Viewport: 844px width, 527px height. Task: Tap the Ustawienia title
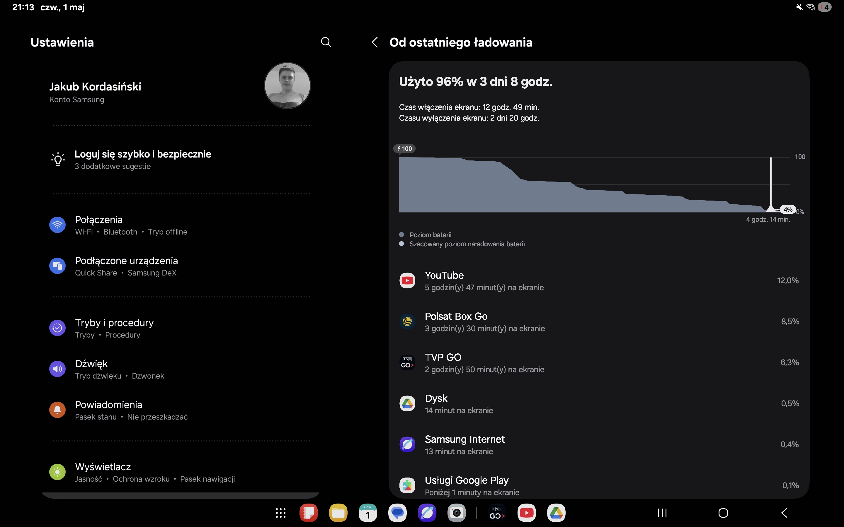coord(62,42)
